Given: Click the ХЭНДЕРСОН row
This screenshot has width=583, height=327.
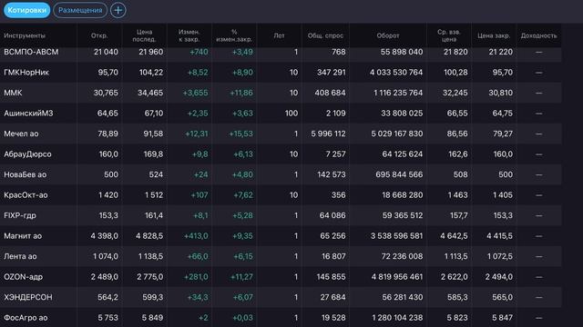Looking at the screenshot, I should (281, 297).
